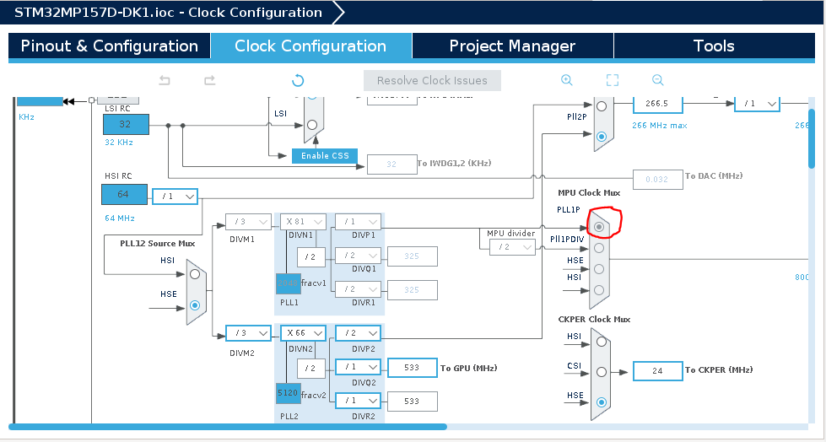826x442 pixels.
Task: Click the To DAC 0.032 MHz field
Action: (x=657, y=180)
